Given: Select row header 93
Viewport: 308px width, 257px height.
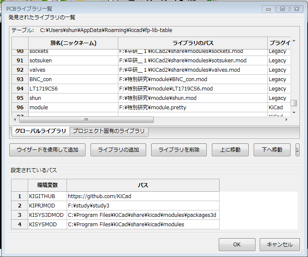Looking at the screenshot, I should (x=20, y=79).
